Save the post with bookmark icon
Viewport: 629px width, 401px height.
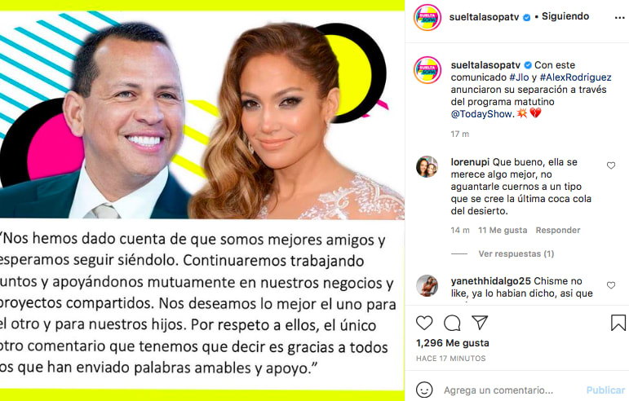coord(618,323)
